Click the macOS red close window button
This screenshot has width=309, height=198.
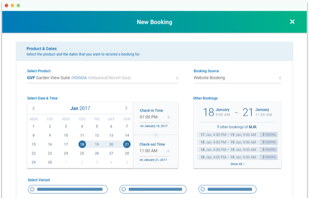tap(6, 6)
